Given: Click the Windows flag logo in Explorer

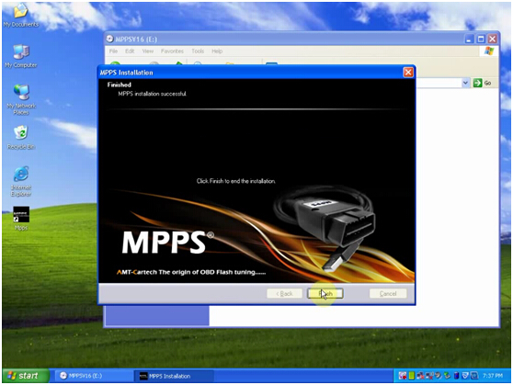Looking at the screenshot, I should (489, 51).
